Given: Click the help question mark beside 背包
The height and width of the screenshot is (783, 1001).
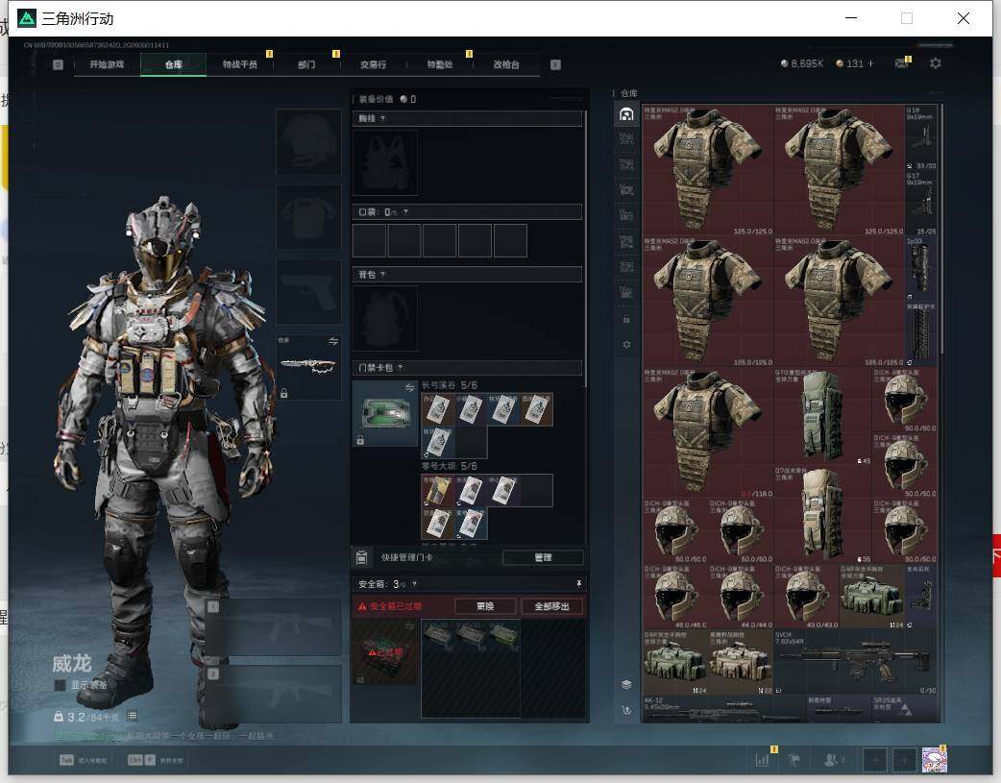Looking at the screenshot, I should pos(382,275).
